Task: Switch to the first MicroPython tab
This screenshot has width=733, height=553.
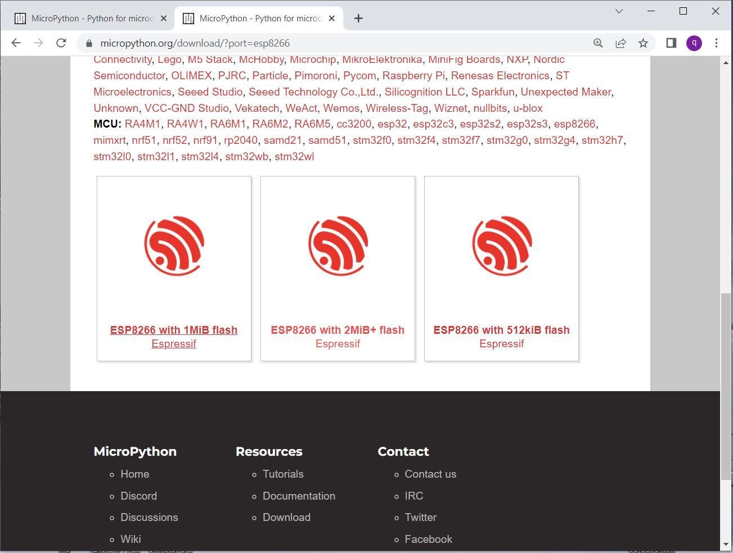Action: coord(90,18)
